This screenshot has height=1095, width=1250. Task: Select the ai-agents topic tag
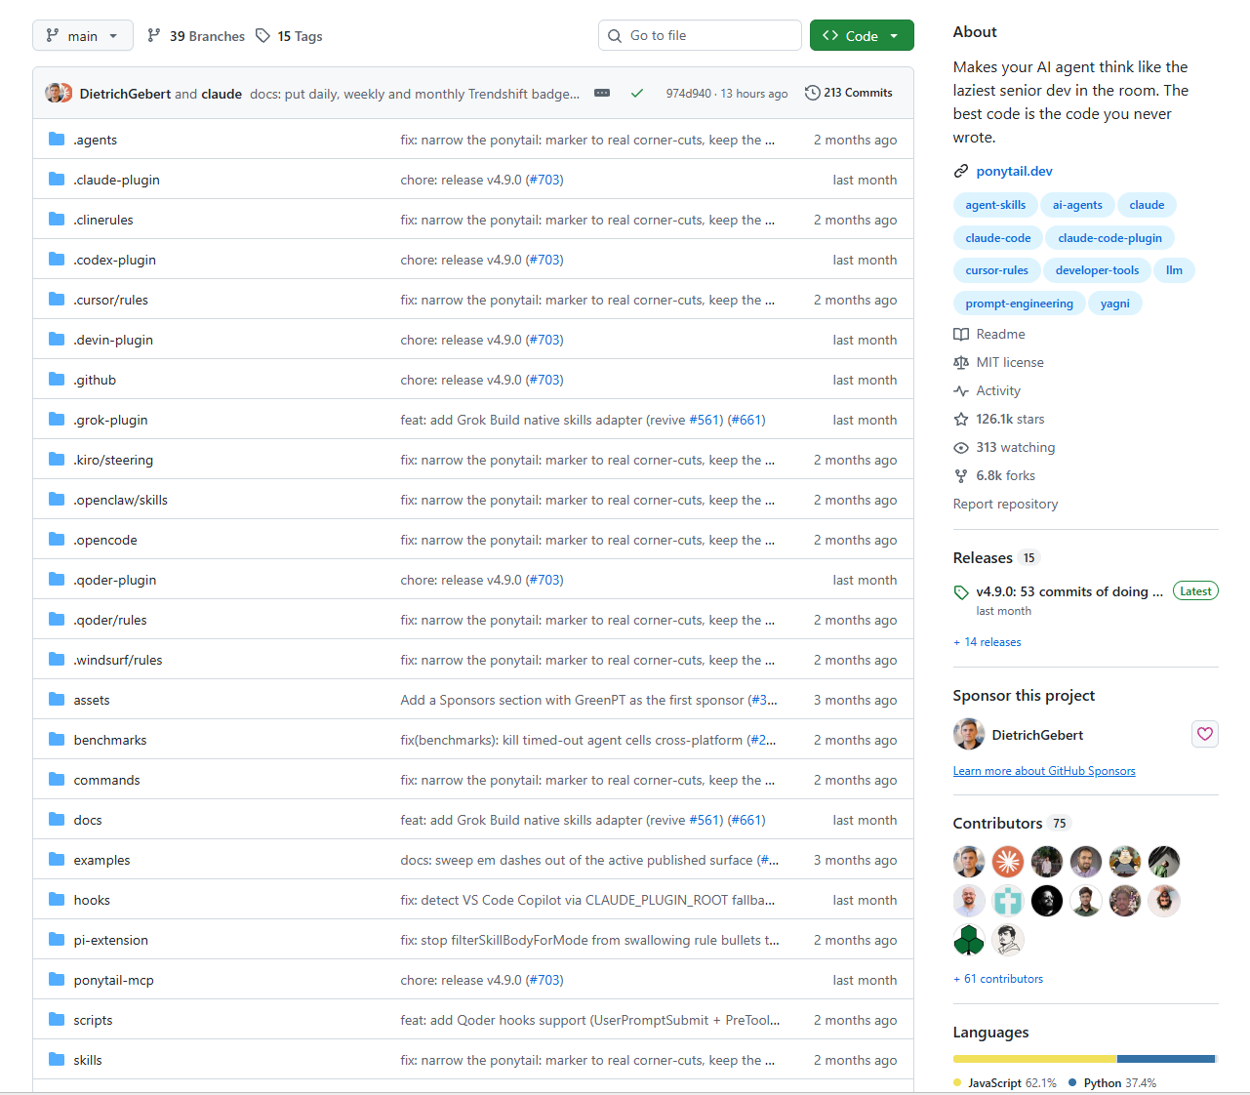(x=1077, y=205)
